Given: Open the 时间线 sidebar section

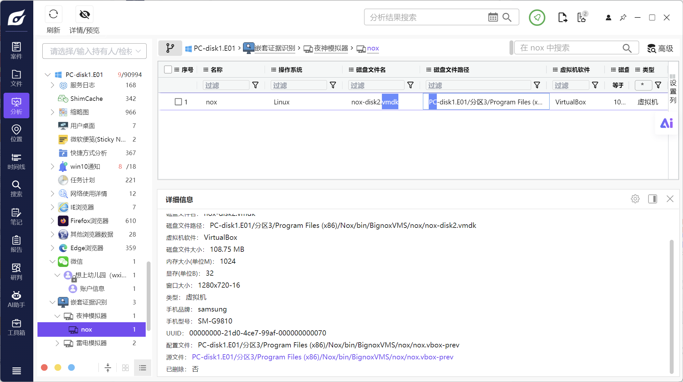Looking at the screenshot, I should 16,161.
